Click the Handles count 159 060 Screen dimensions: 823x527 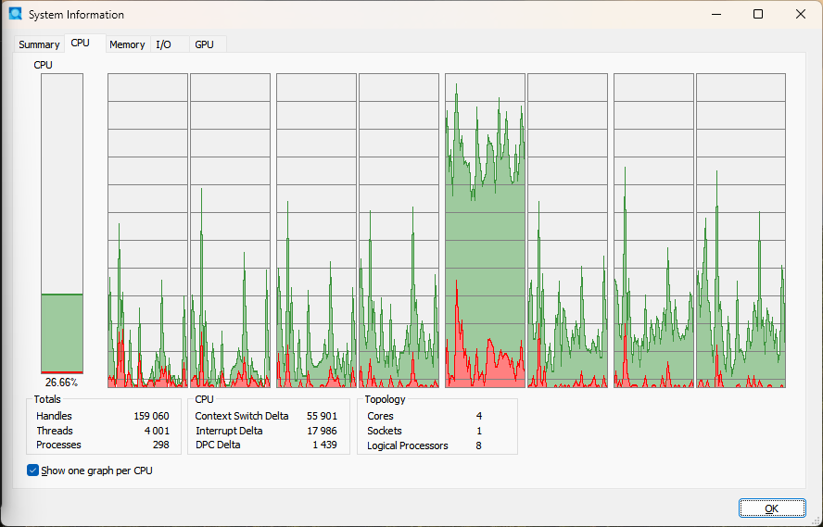(151, 416)
